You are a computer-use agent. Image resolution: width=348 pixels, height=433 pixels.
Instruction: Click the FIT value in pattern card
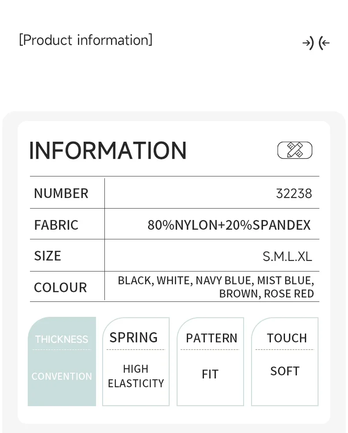pyautogui.click(x=210, y=374)
